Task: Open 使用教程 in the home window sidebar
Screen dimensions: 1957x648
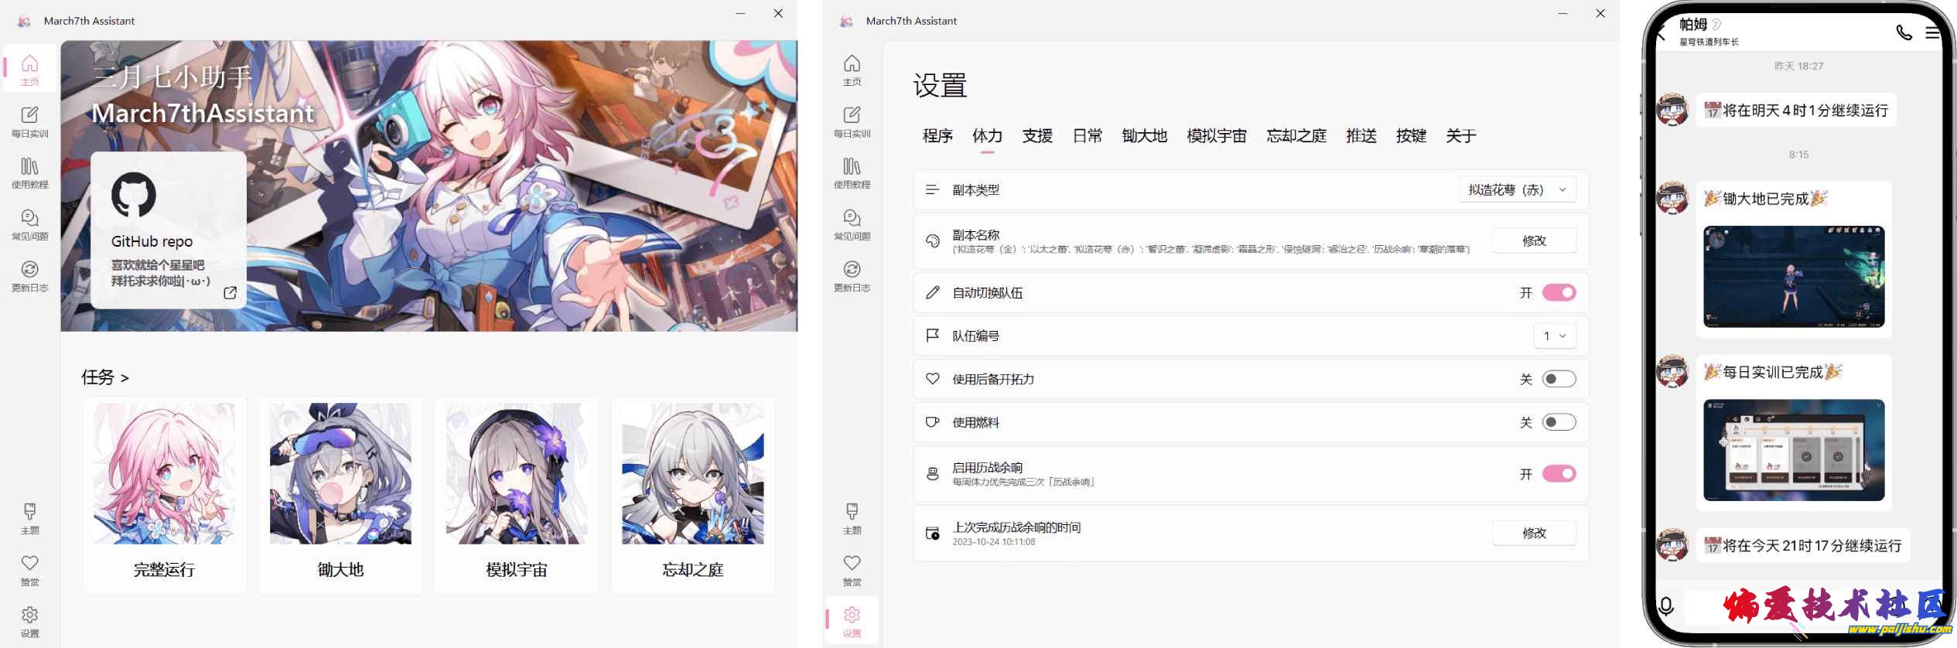Action: coord(29,172)
